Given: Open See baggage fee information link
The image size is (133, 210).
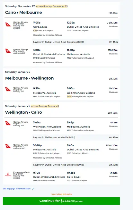Looking at the screenshot, I should 17,189.
